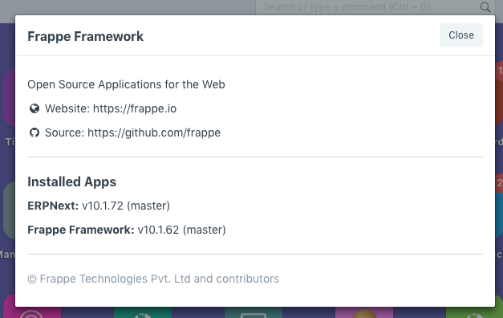Open the https://github.com/frappe source link
Image resolution: width=503 pixels, height=318 pixels.
coord(154,132)
